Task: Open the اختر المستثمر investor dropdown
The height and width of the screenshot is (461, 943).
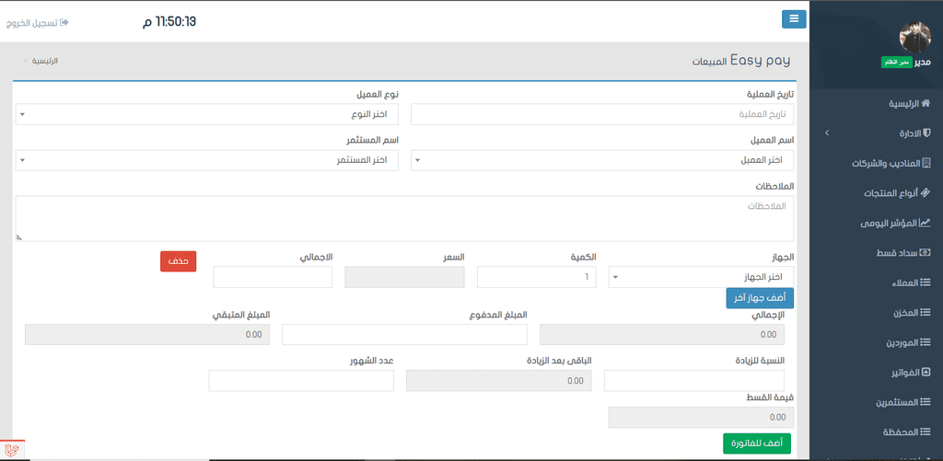Action: click(x=207, y=160)
